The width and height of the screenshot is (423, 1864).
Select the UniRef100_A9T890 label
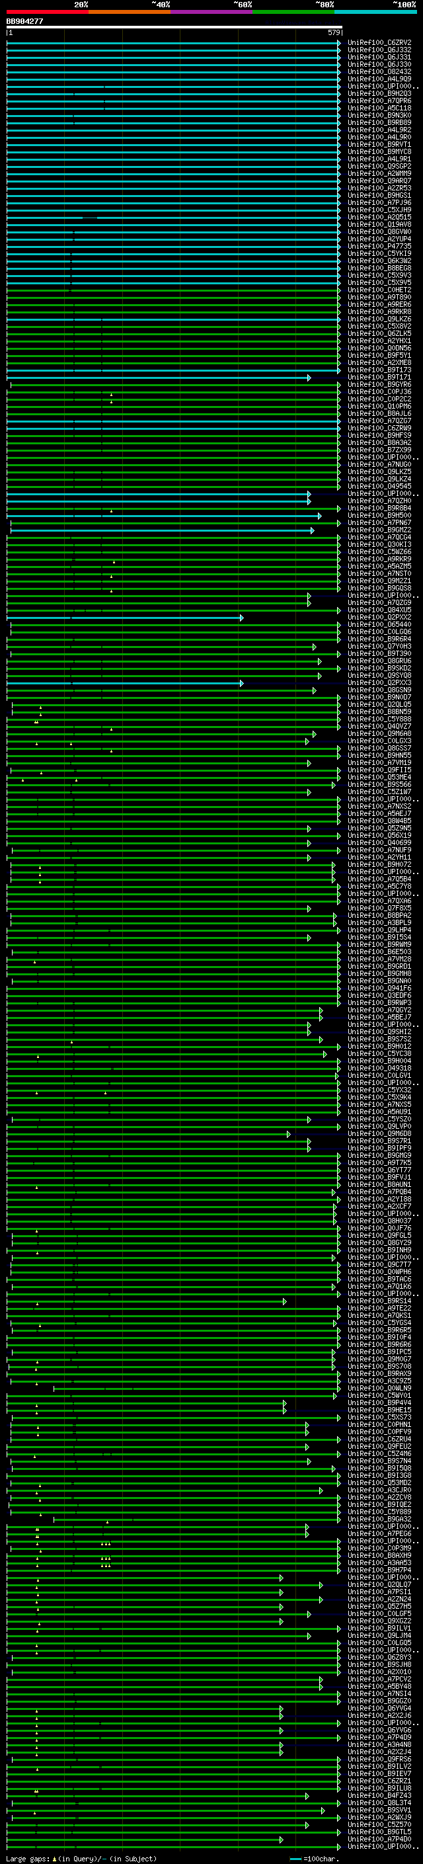click(379, 298)
